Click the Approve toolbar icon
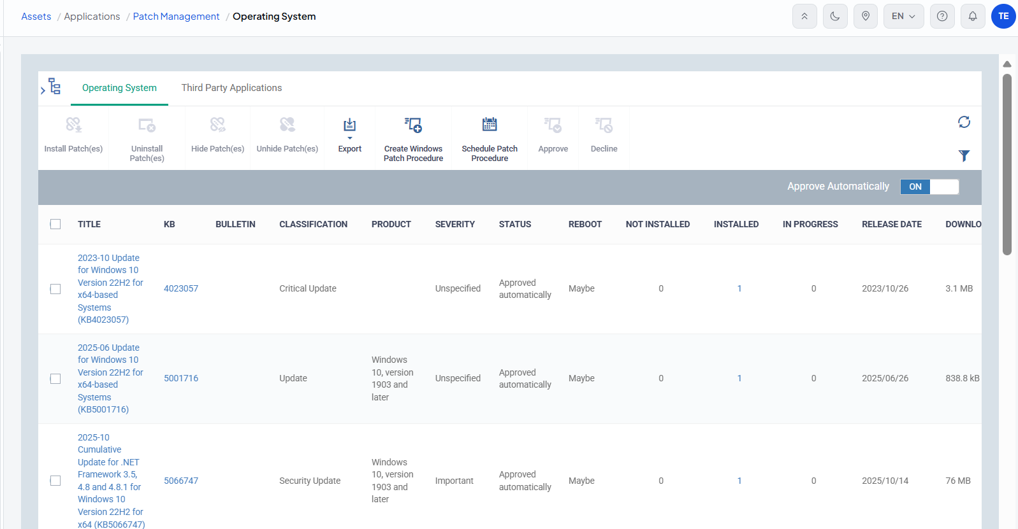The width and height of the screenshot is (1018, 529). [x=553, y=125]
